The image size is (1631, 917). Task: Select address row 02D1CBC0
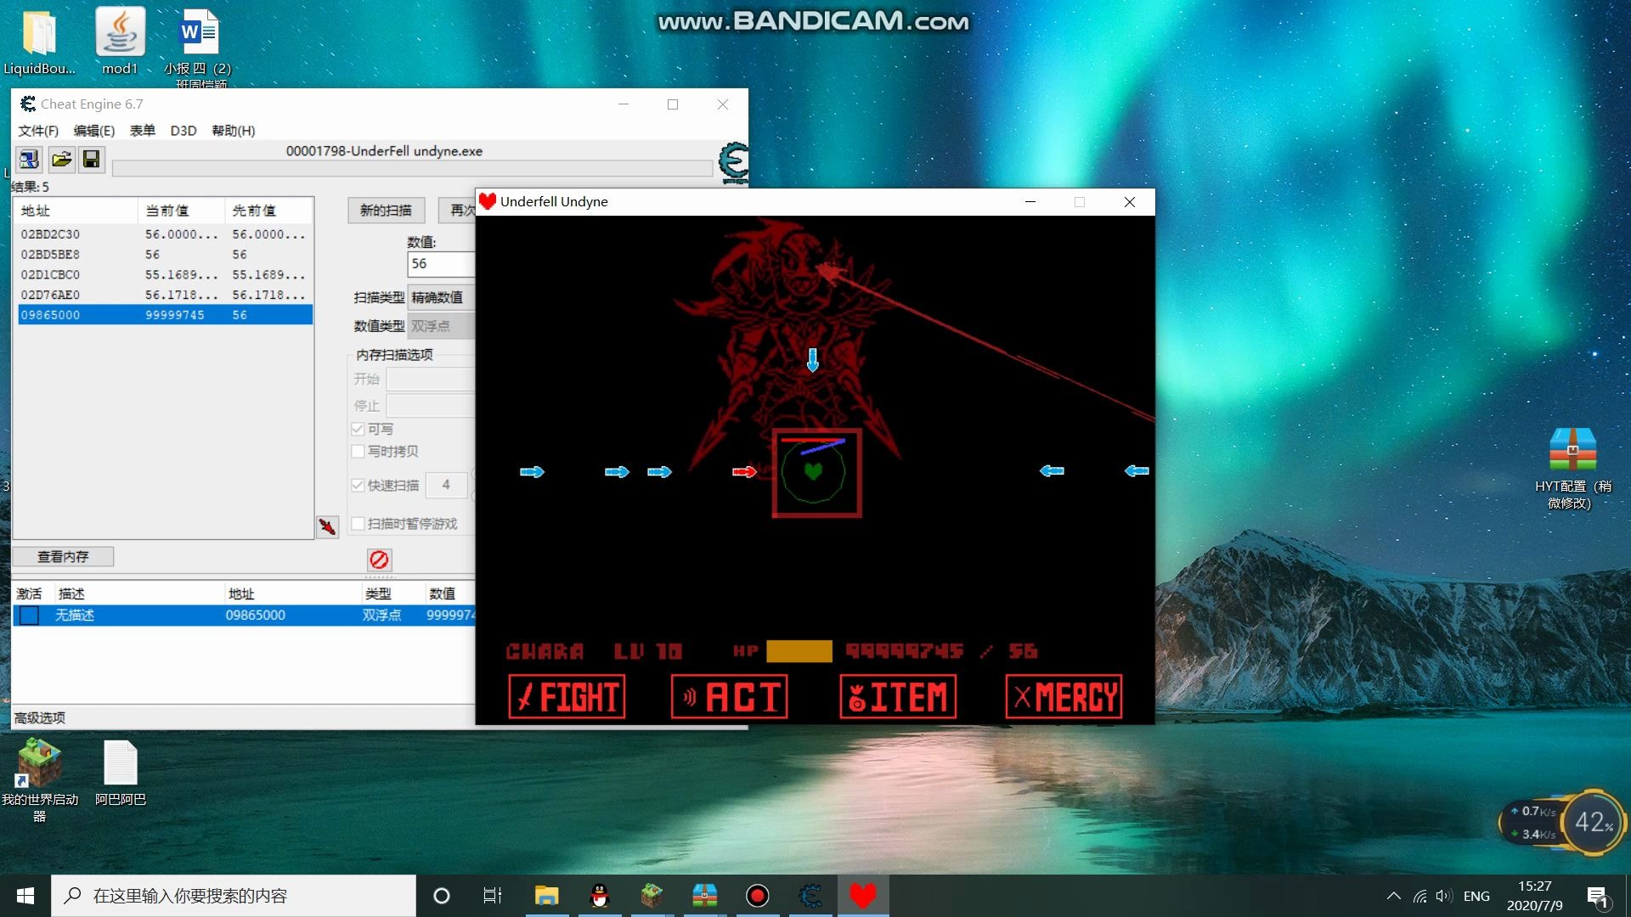165,275
